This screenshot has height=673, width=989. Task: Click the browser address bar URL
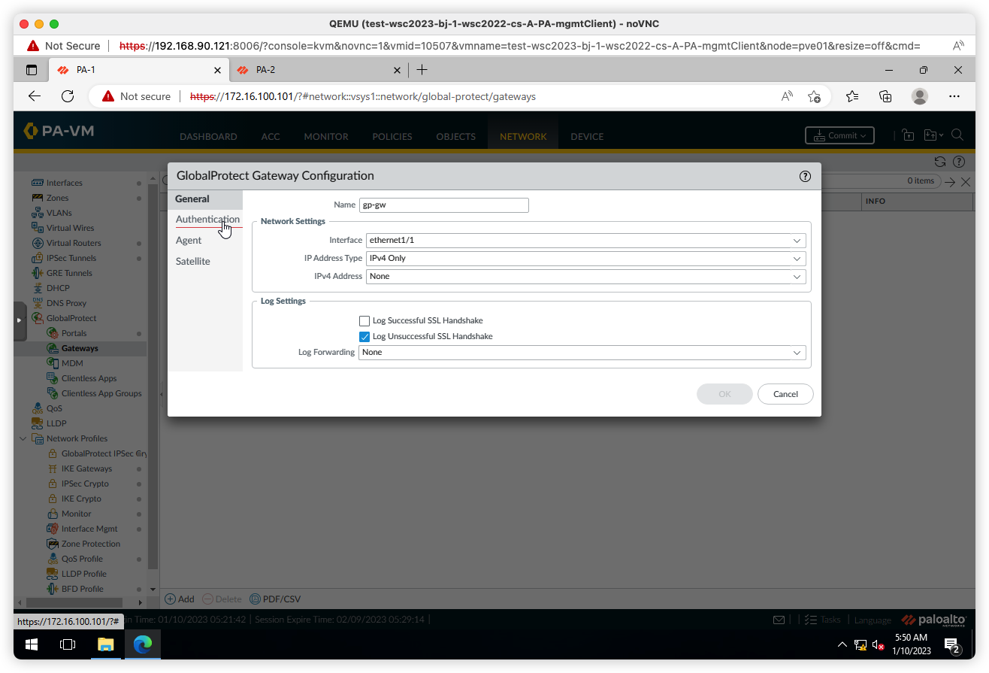[363, 96]
